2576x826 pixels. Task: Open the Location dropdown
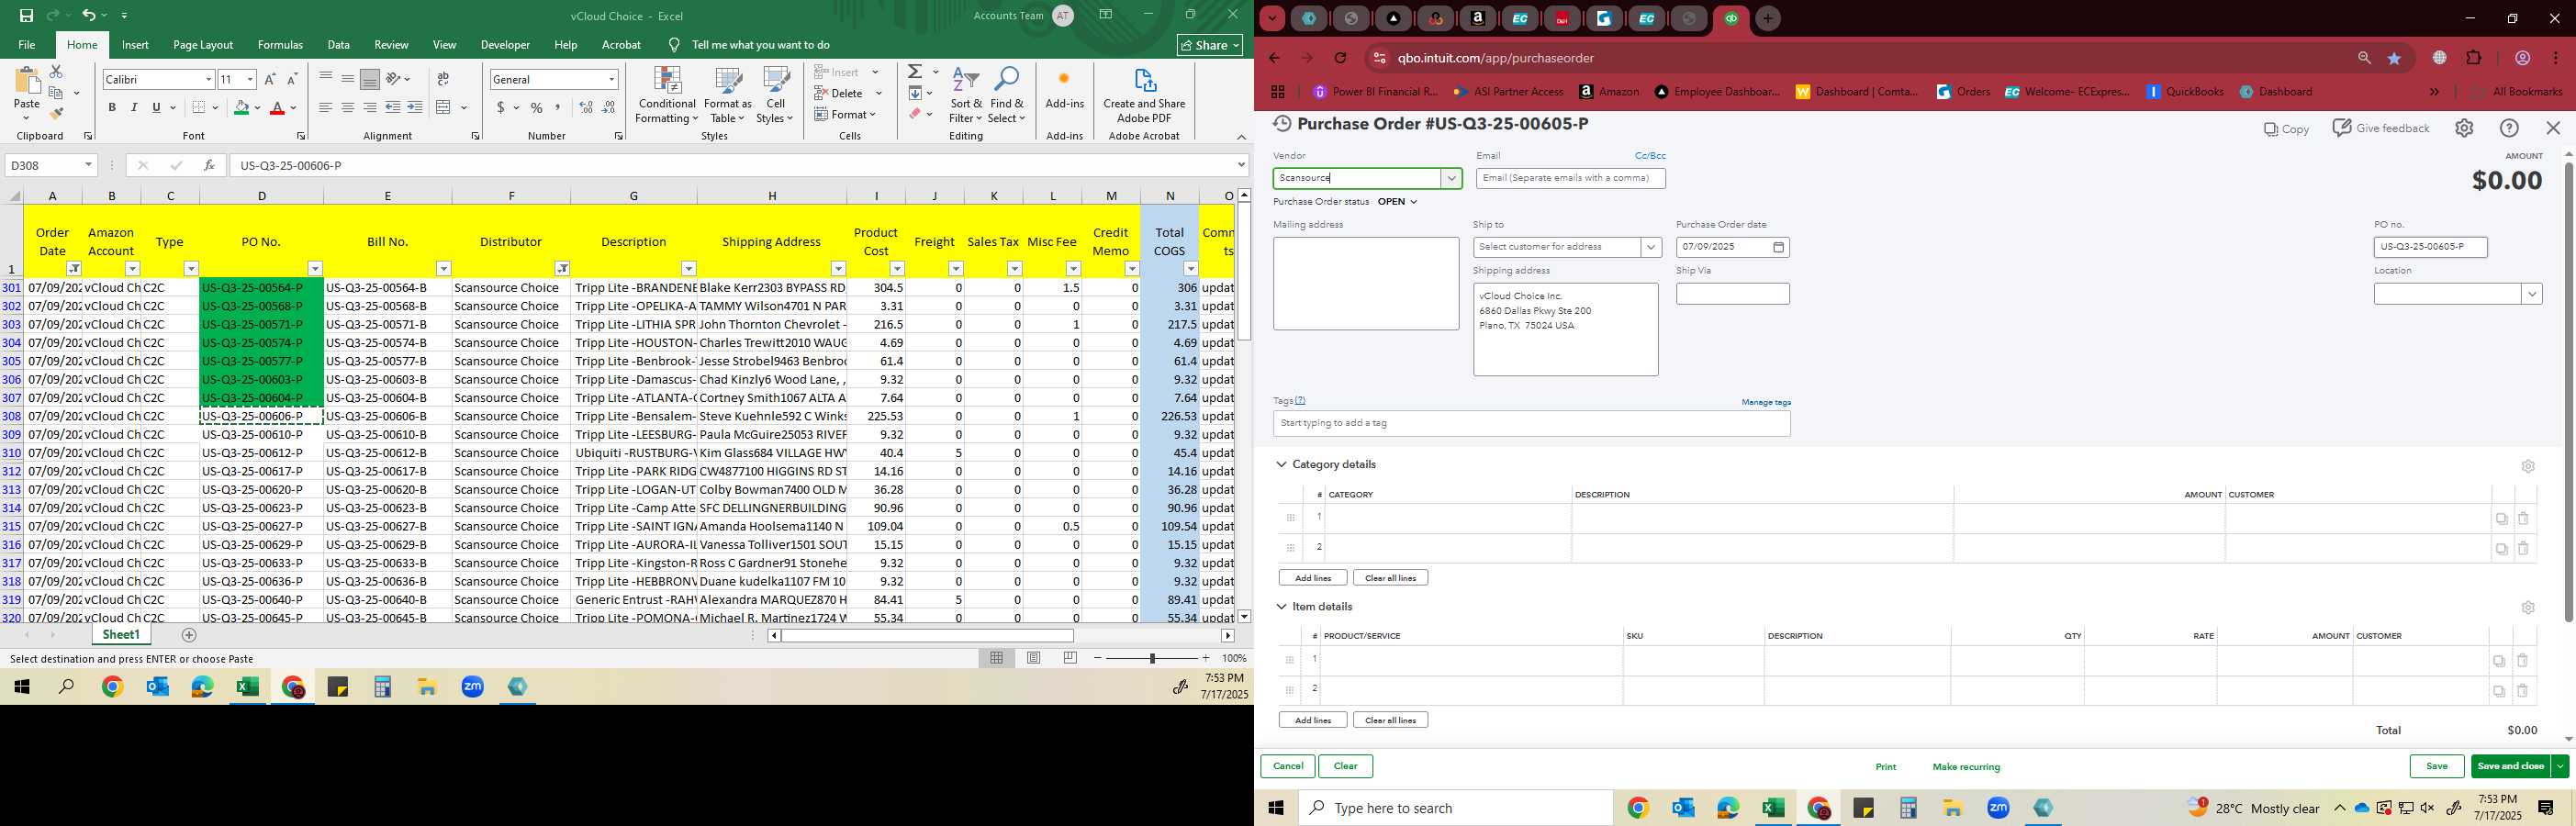click(2531, 294)
